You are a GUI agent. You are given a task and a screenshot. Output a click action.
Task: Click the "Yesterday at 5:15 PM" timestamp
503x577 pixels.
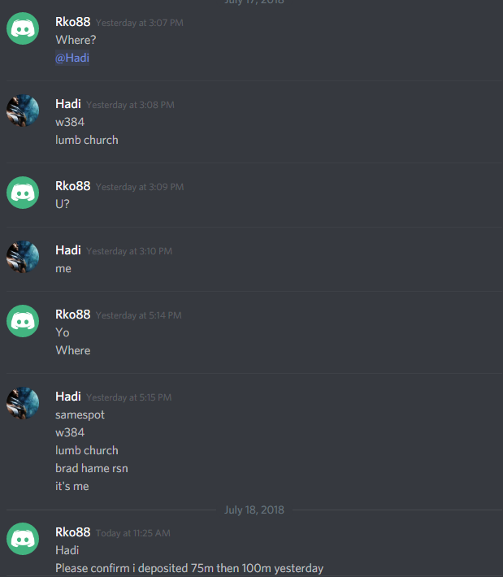coord(128,397)
